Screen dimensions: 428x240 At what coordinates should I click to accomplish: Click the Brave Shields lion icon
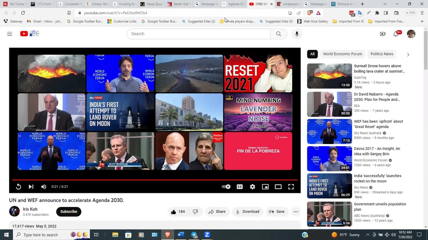pyautogui.click(x=310, y=13)
